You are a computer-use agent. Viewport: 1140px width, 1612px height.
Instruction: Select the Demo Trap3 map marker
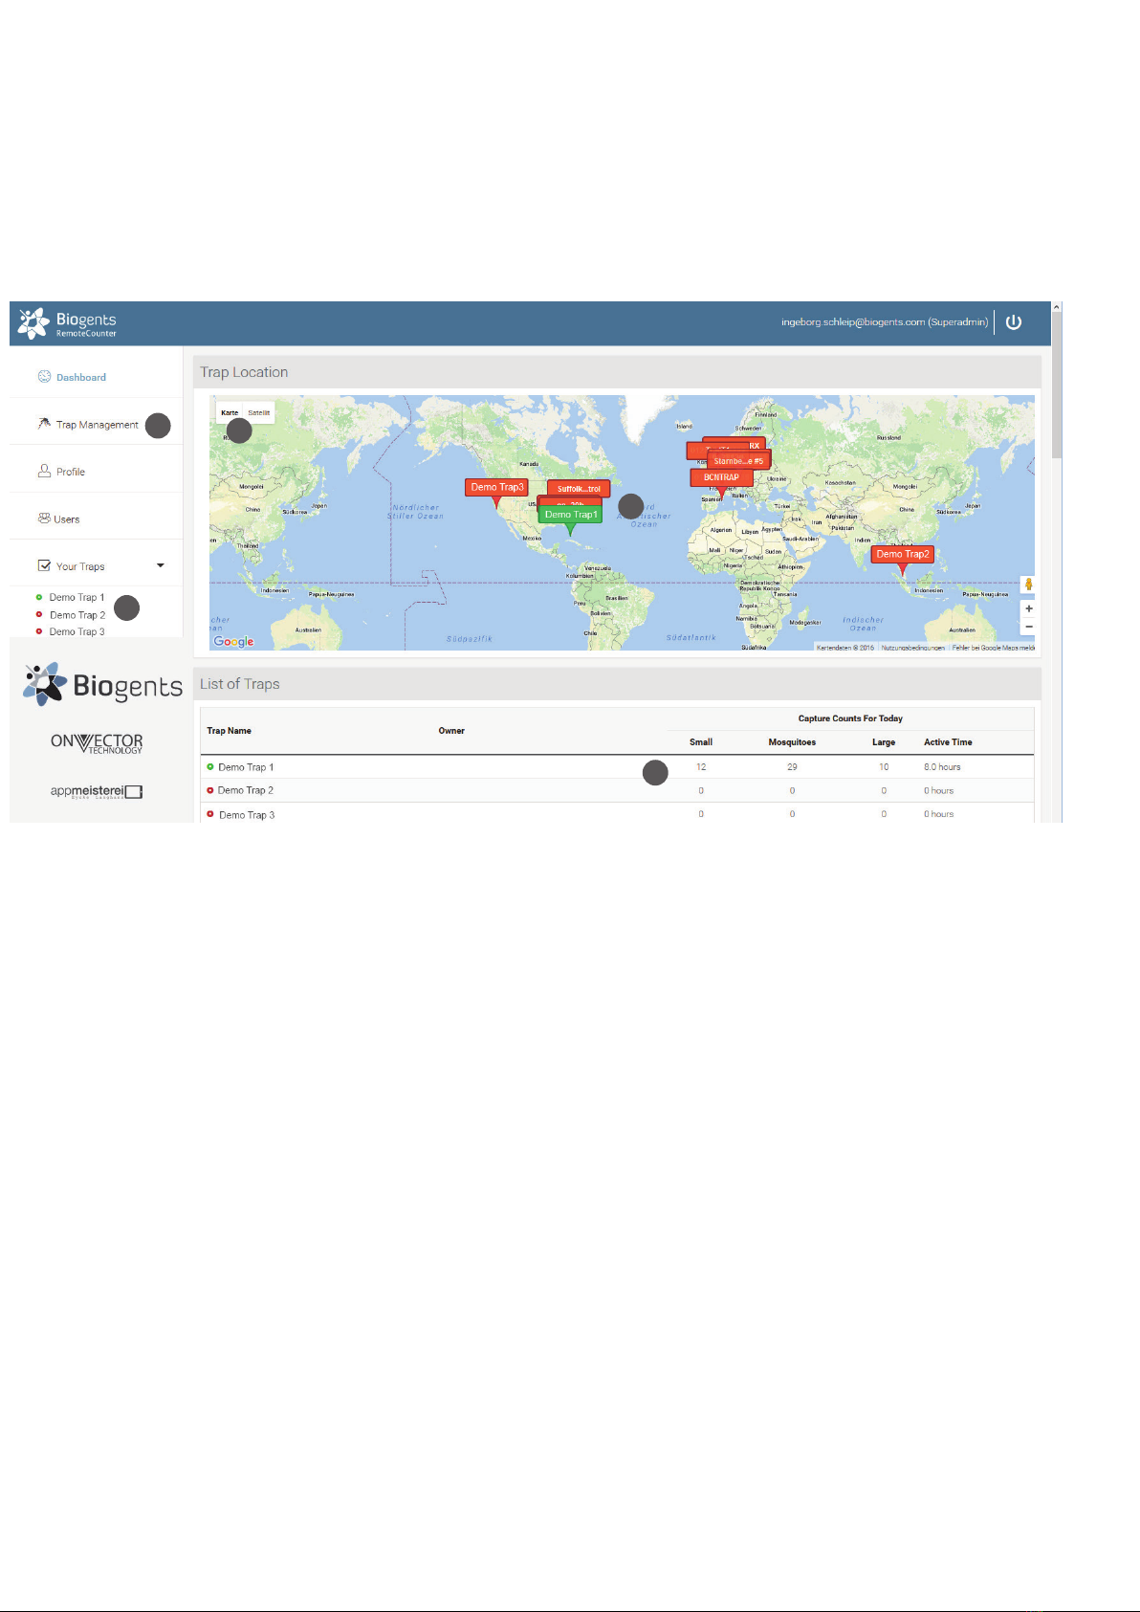497,490
